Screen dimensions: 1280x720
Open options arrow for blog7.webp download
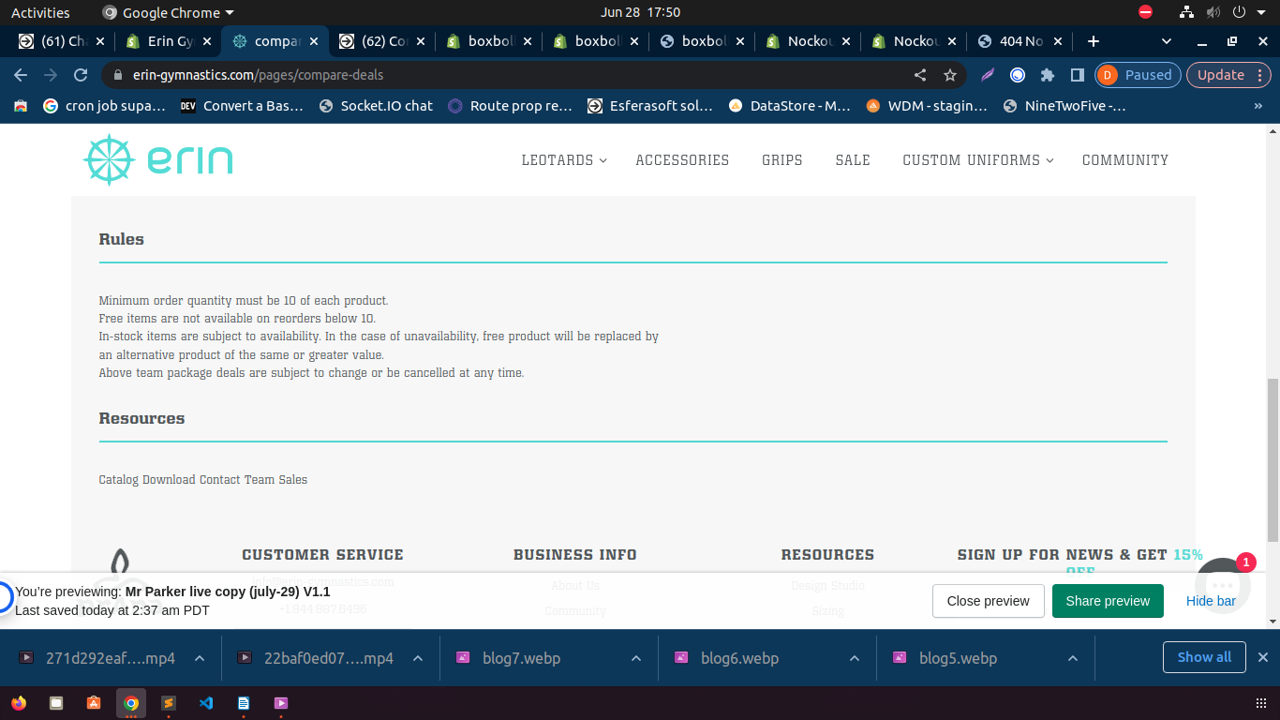pos(636,658)
